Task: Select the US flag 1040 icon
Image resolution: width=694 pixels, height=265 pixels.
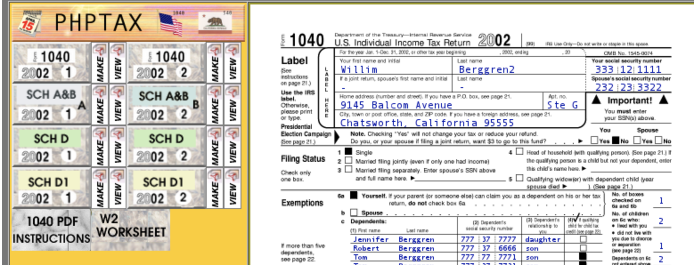Action: (171, 23)
